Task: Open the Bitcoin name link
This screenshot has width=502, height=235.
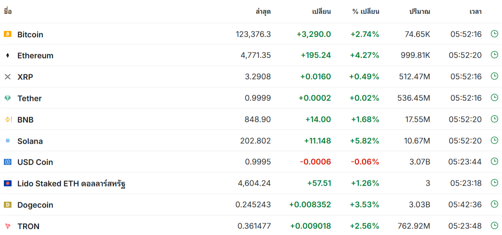Action: point(30,35)
